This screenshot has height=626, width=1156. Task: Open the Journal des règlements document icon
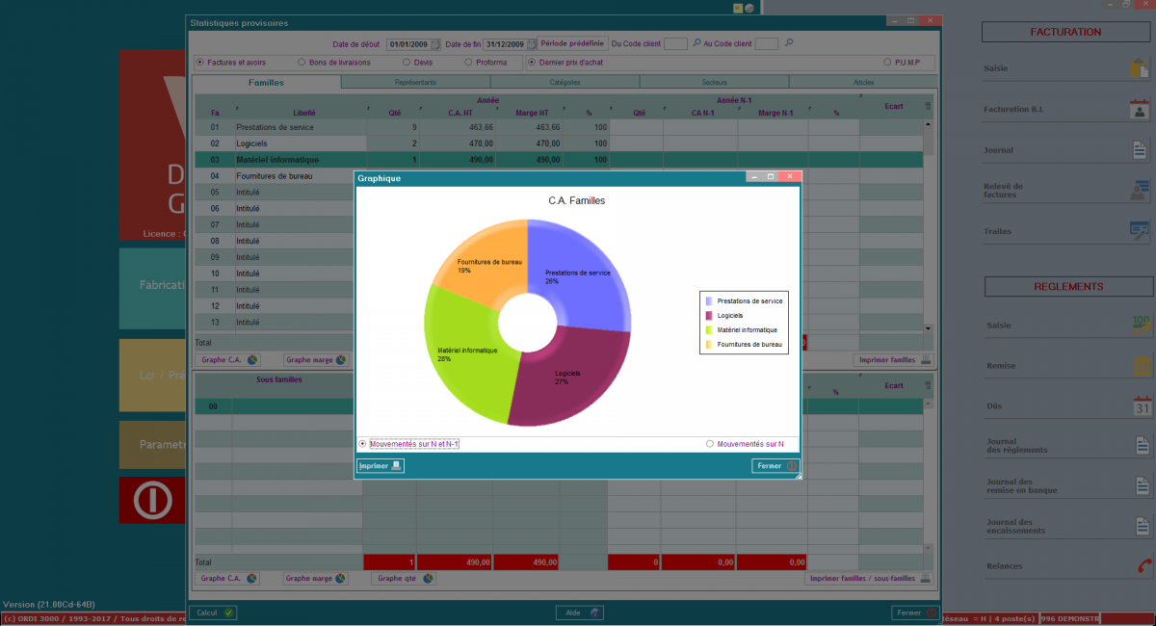point(1141,446)
